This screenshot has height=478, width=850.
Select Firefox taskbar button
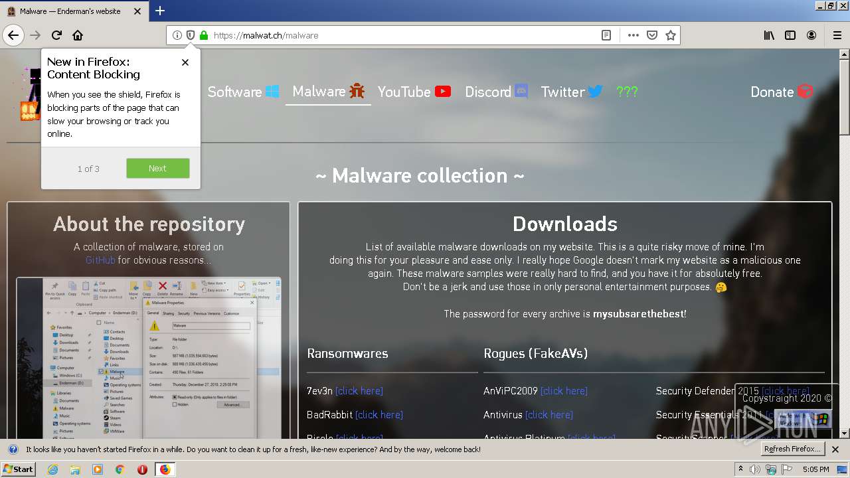165,469
